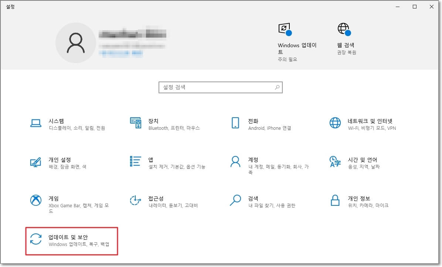
Task: Open the 네트워크 및 인터넷 title link
Action: coord(370,121)
